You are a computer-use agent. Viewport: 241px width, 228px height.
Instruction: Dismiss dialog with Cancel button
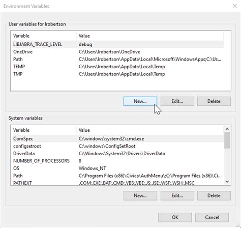(212, 217)
